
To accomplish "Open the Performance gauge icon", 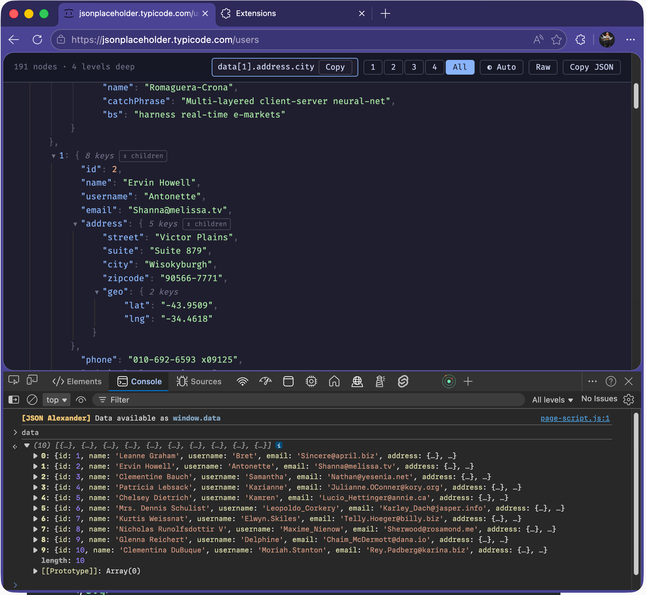I will tap(265, 381).
